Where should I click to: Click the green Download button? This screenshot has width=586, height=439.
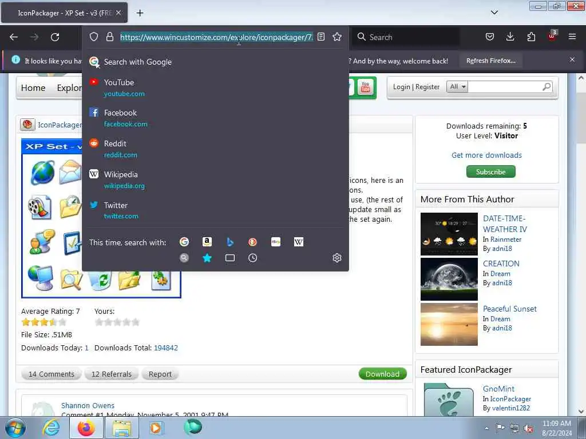[382, 374]
